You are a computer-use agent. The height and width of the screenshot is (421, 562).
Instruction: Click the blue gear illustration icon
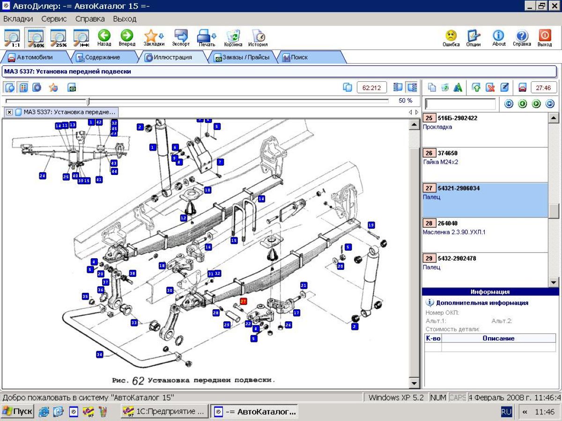[37, 87]
